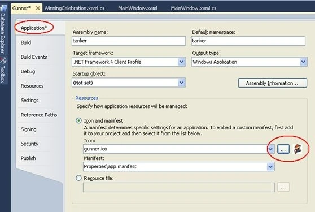315x212 pixels.
Task: Open the Build properties page
Action: tap(26, 42)
